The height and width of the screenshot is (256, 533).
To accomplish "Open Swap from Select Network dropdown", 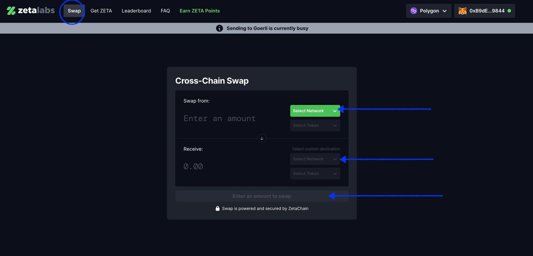I will click(x=315, y=111).
